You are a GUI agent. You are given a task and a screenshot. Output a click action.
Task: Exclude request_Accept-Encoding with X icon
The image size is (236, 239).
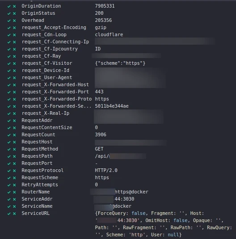pos(14,28)
